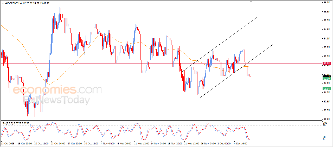
Task: Click the black current price label
Action: [326, 76]
